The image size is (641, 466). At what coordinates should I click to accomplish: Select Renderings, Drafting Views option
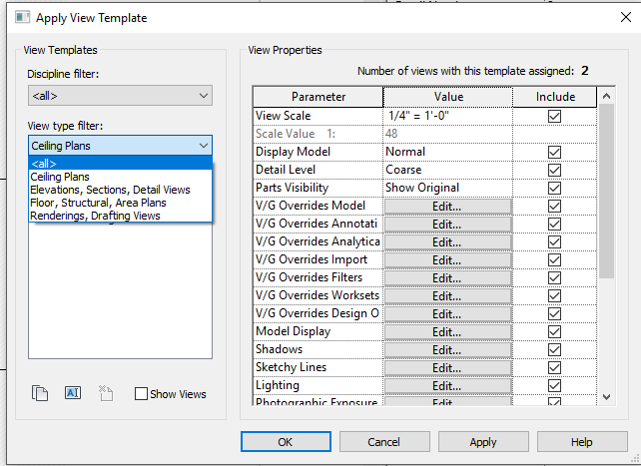tap(95, 216)
